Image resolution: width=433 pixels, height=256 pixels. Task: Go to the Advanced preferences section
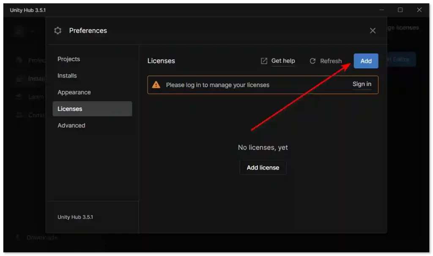coord(71,126)
